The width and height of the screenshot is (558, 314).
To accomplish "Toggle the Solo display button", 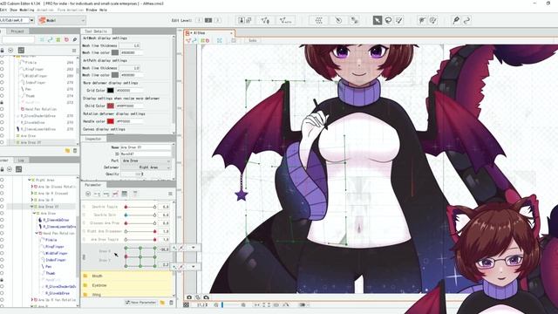I will click(x=252, y=41).
